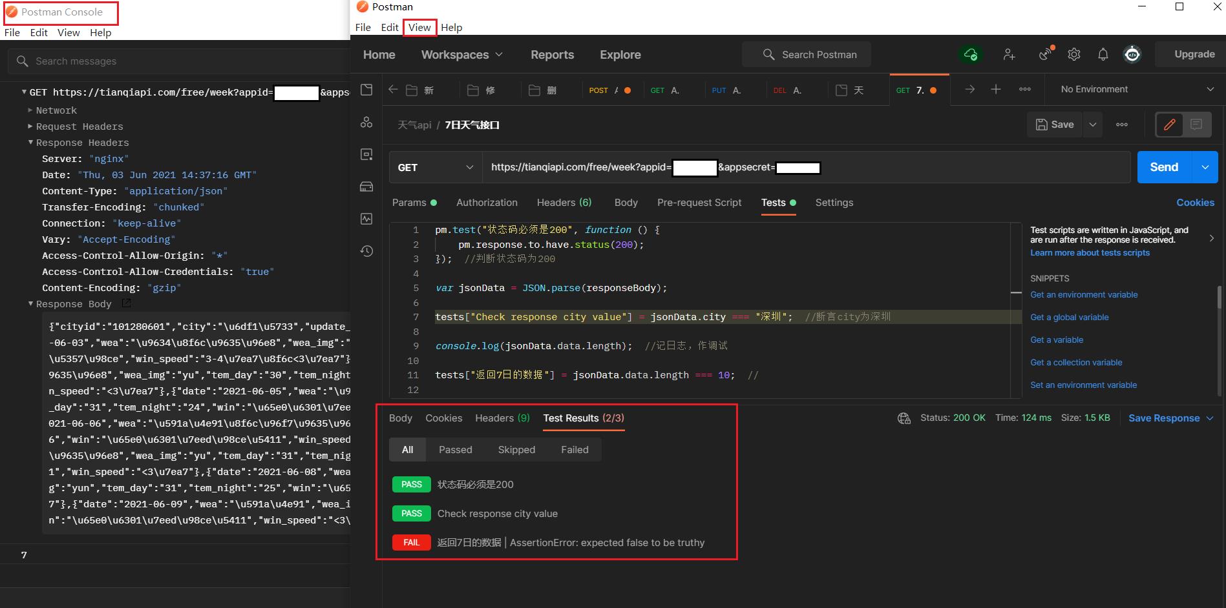The height and width of the screenshot is (608, 1226).
Task: Switch to edit mode pencil icon
Action: (1170, 125)
